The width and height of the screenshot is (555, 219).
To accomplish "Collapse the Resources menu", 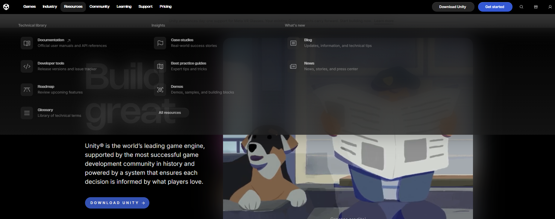I will click(x=73, y=7).
